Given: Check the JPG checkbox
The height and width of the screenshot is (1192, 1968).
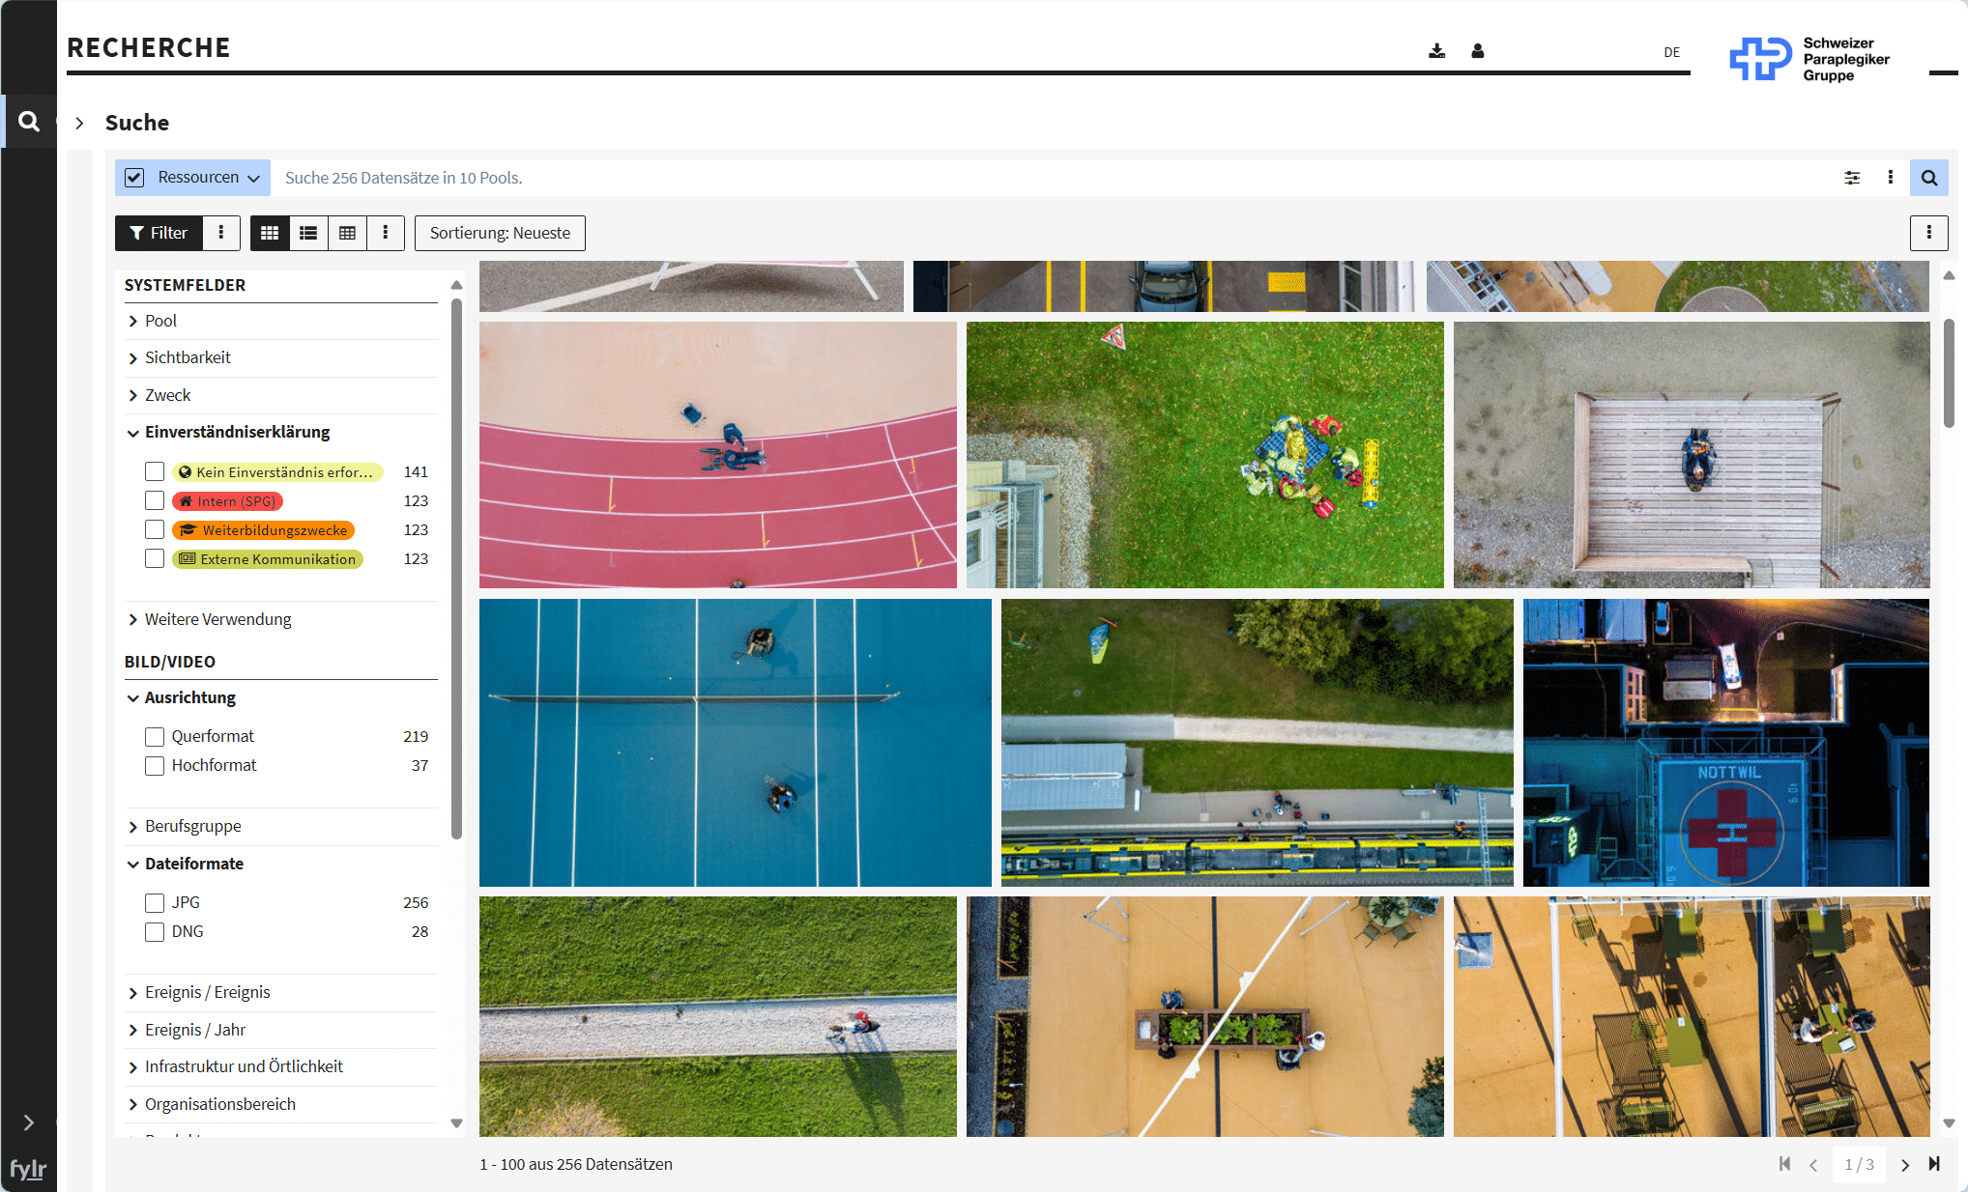Looking at the screenshot, I should tap(155, 902).
